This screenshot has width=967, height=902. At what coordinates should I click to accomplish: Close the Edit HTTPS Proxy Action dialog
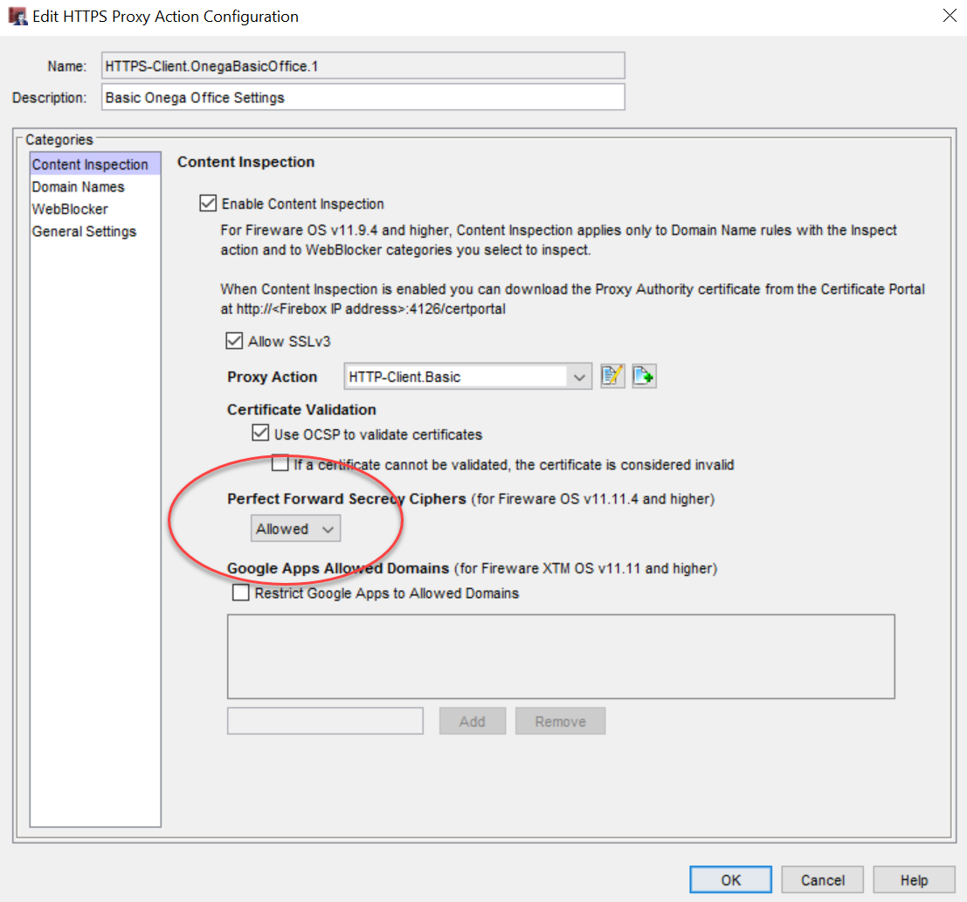point(950,16)
